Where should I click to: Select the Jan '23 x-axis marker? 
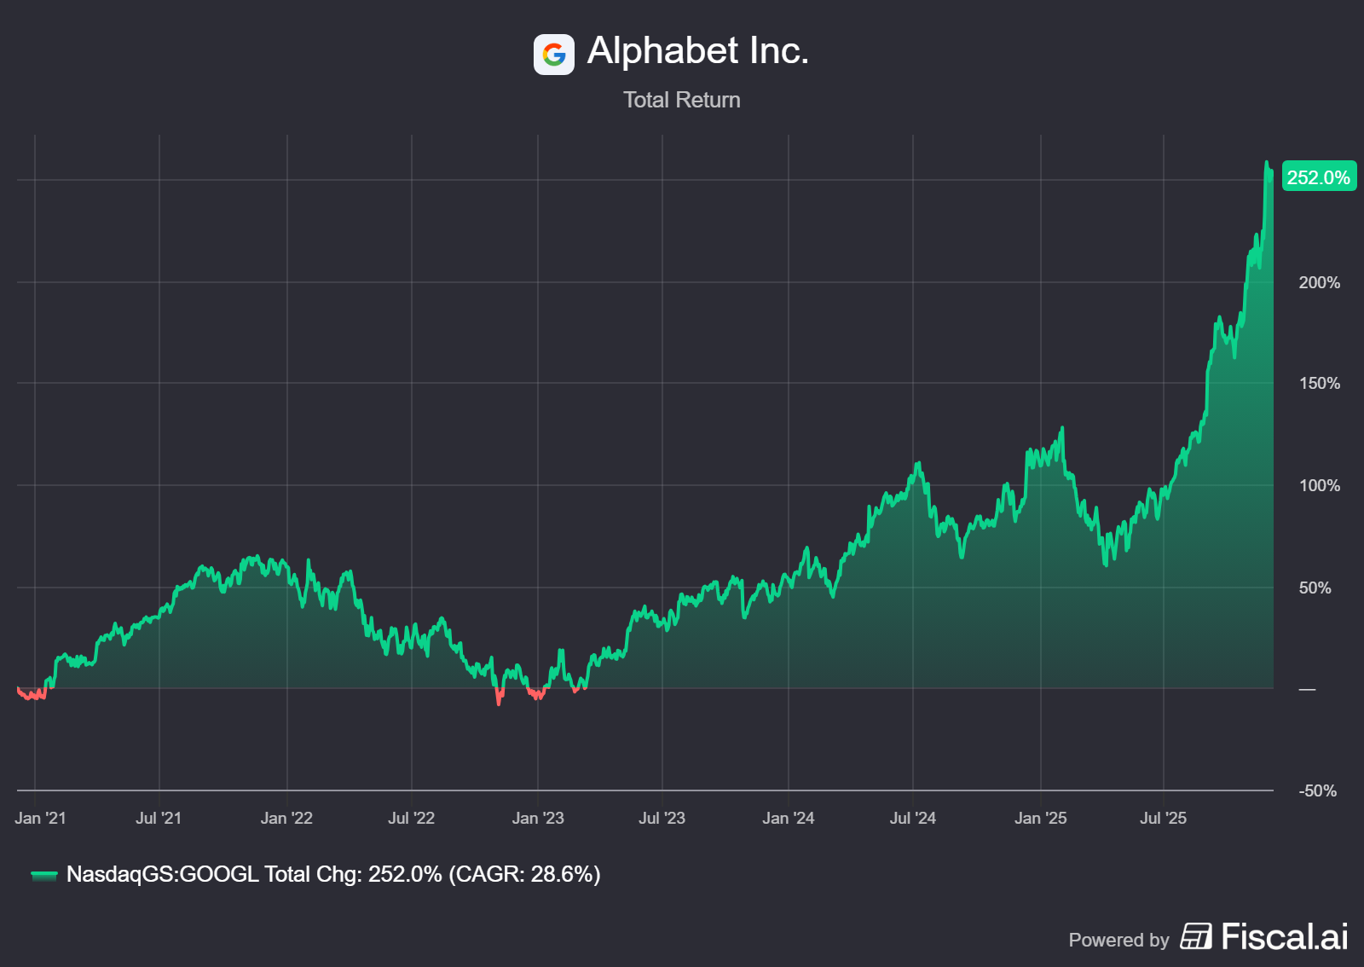pos(538,818)
